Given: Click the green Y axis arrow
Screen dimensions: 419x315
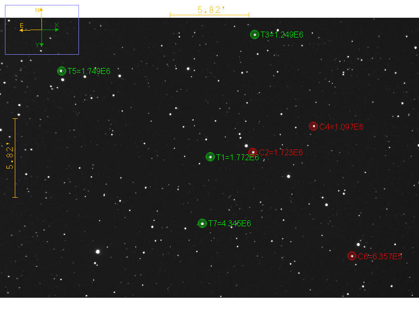Looking at the screenshot, I should coord(41,44).
